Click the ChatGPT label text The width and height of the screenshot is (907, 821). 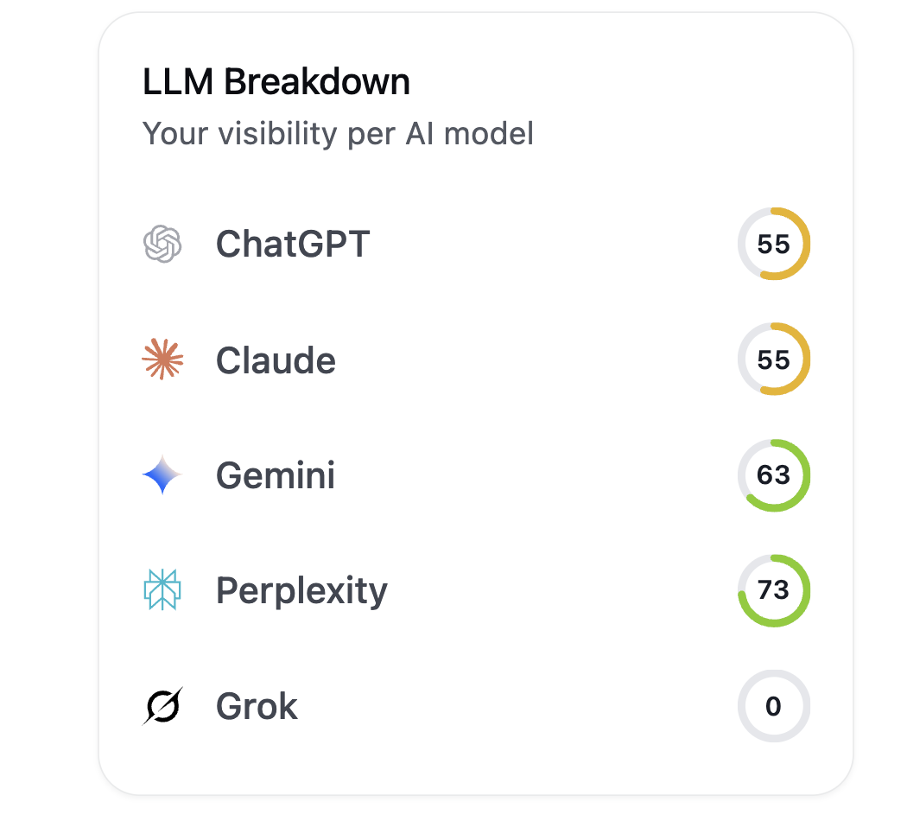click(x=293, y=243)
